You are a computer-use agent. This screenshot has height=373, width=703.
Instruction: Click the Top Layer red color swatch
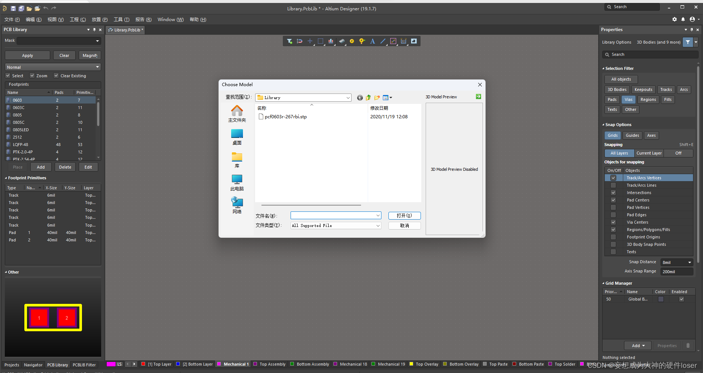143,364
